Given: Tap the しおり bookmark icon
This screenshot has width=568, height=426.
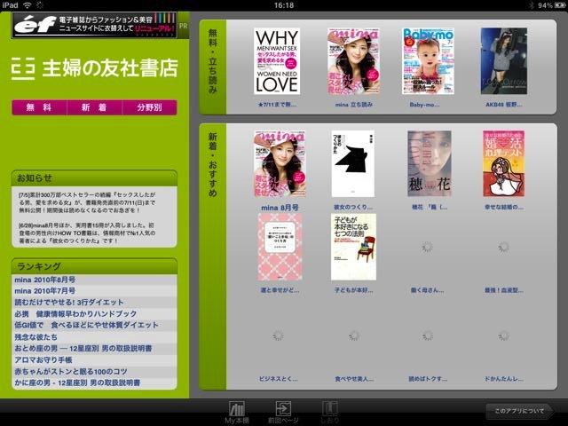Looking at the screenshot, I should click(x=329, y=412).
